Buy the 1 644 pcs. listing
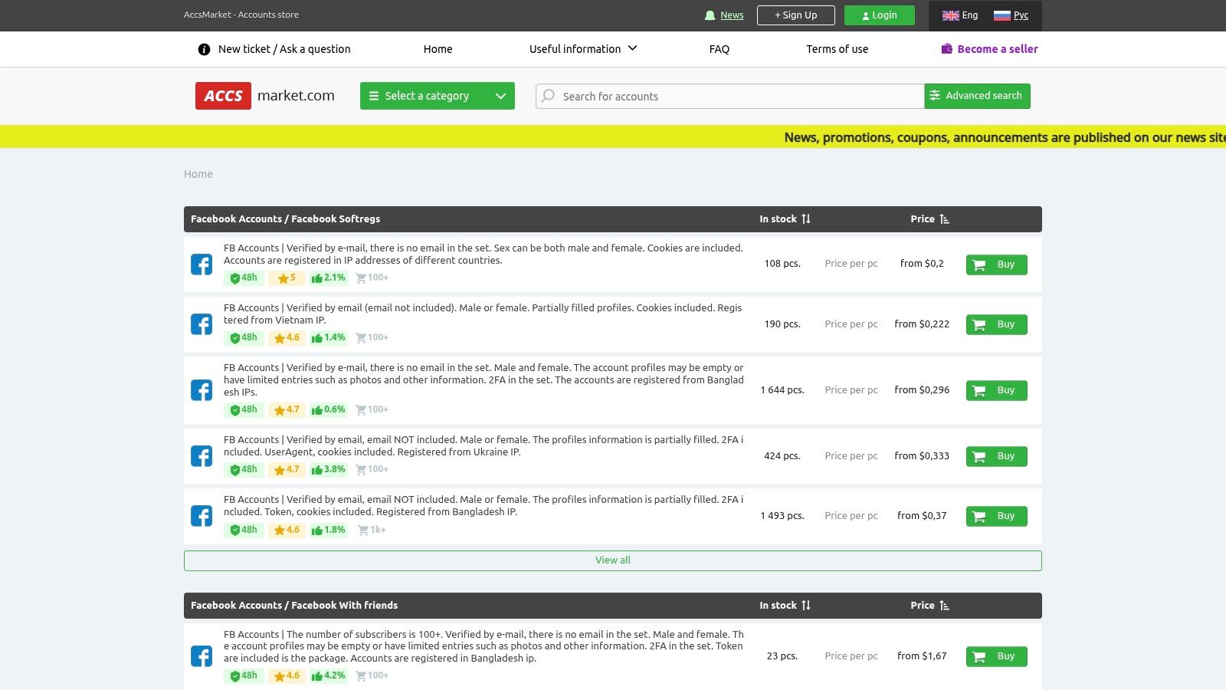The width and height of the screenshot is (1226, 690). tap(996, 390)
